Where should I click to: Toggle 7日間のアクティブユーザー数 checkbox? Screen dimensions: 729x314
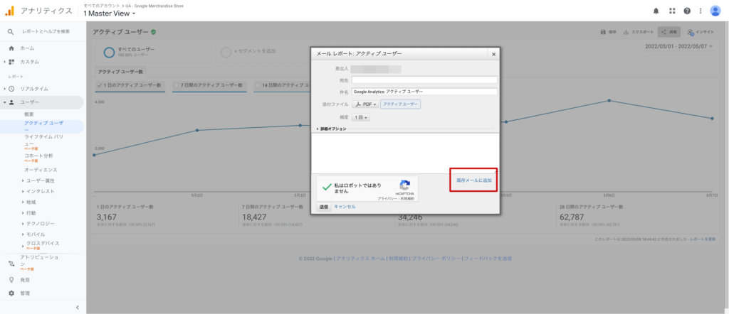point(176,85)
